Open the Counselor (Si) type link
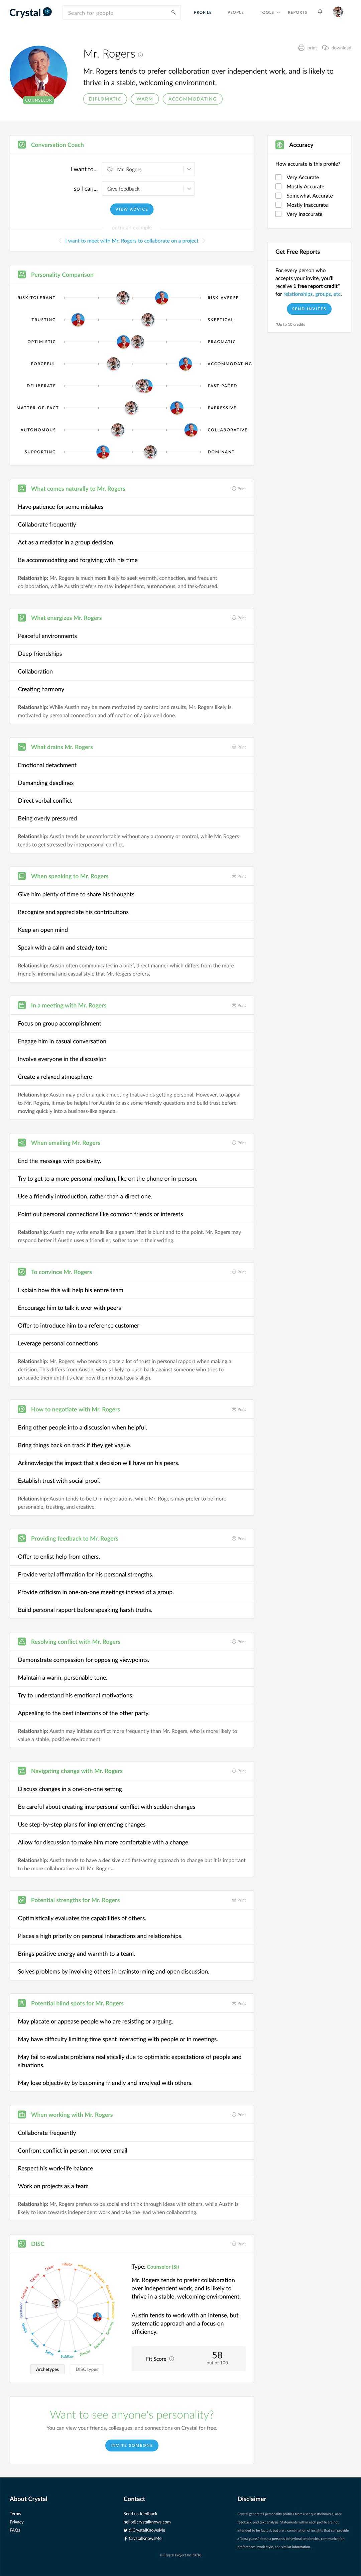Viewport: 361px width, 2576px height. coord(163,2267)
